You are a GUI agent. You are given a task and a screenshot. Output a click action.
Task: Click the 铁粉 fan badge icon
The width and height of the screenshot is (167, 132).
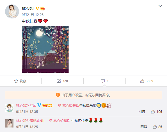coord(47,106)
